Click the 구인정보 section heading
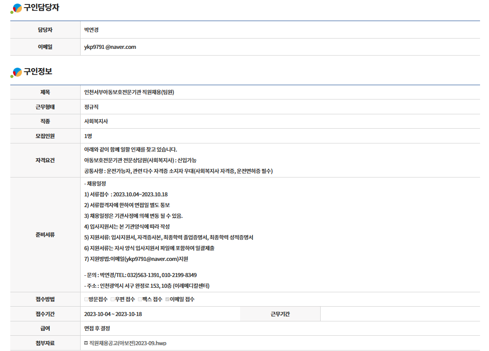489x351 pixels. tap(38, 72)
